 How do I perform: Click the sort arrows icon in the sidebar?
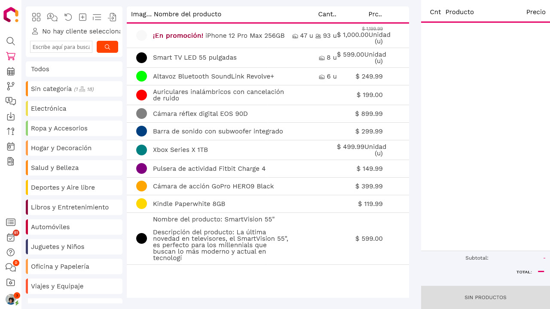[10, 131]
